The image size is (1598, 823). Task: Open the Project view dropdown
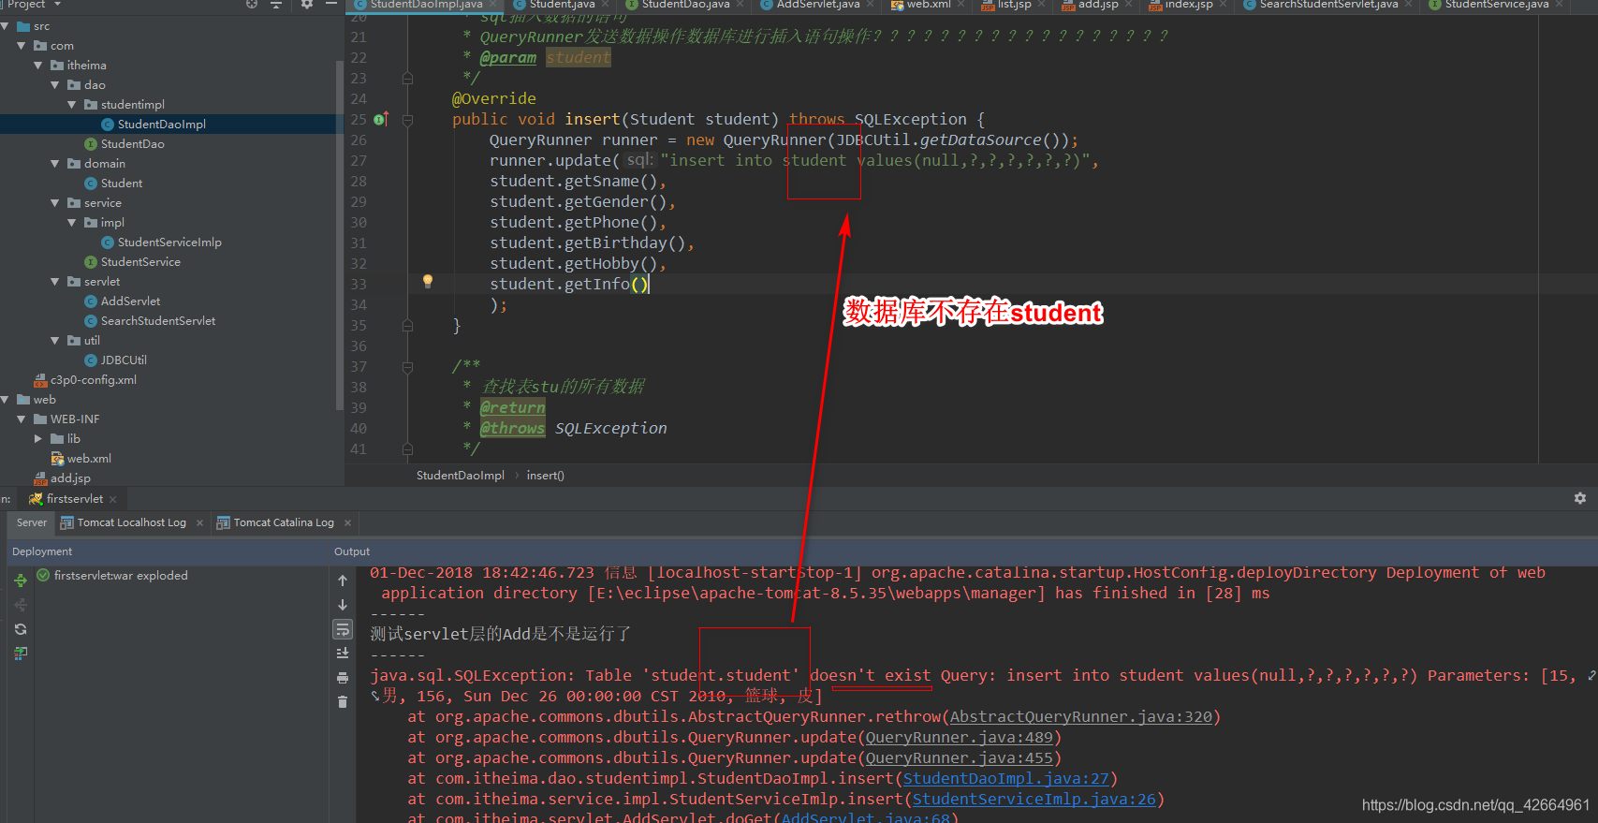coord(57,5)
